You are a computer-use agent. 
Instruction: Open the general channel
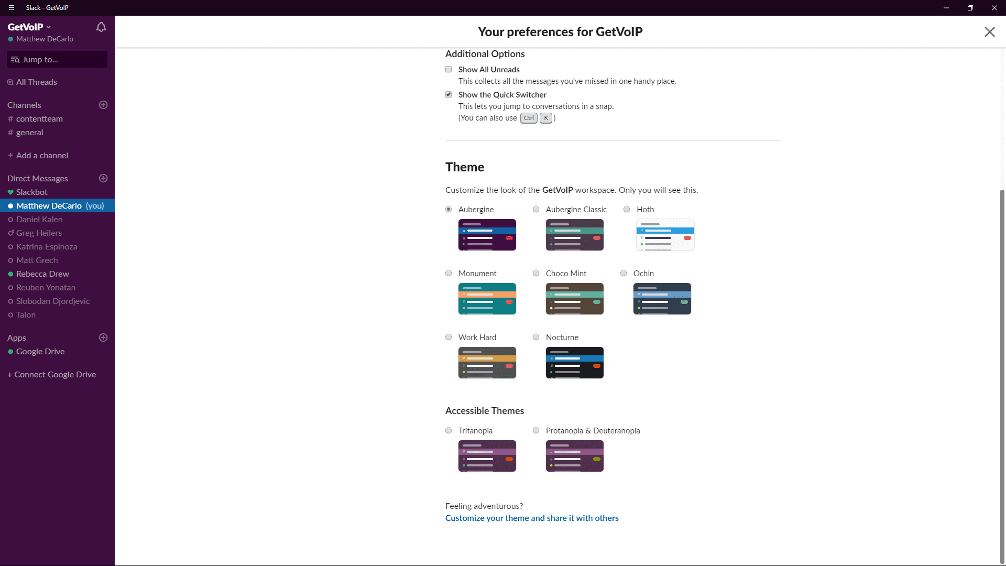coord(57,133)
